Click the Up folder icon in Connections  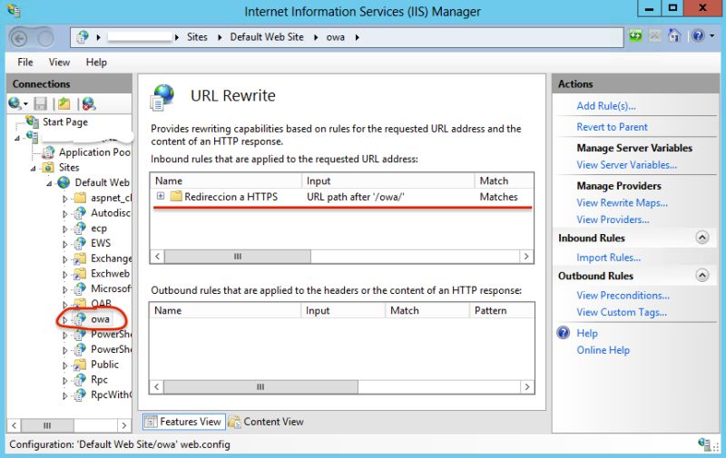64,103
